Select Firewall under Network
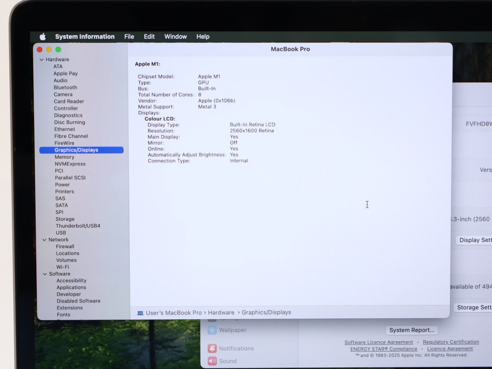This screenshot has height=369, width=492. [x=65, y=247]
